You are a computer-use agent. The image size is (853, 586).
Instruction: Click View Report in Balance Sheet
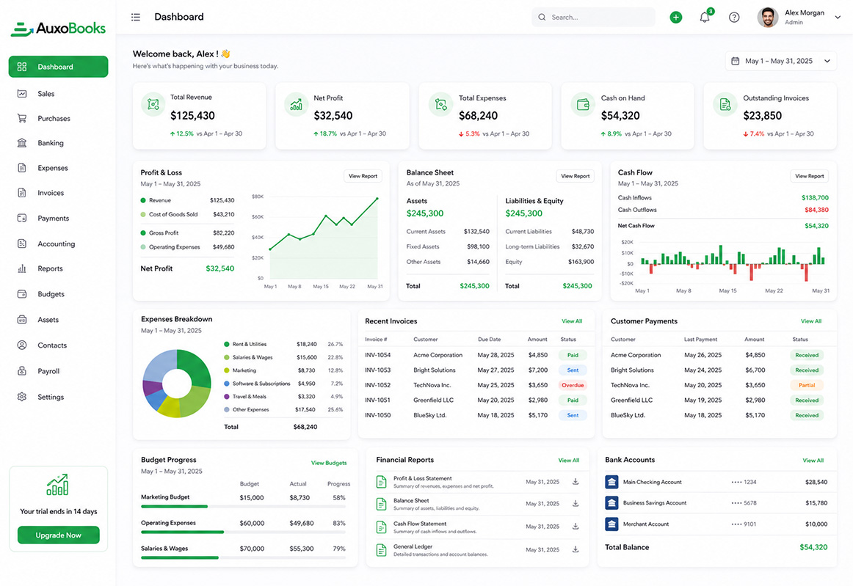pos(575,176)
